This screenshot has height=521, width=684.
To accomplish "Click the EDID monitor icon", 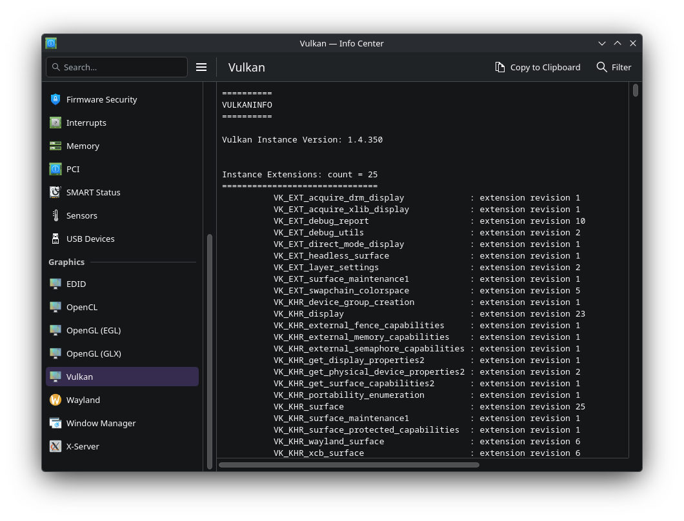I will (x=55, y=284).
